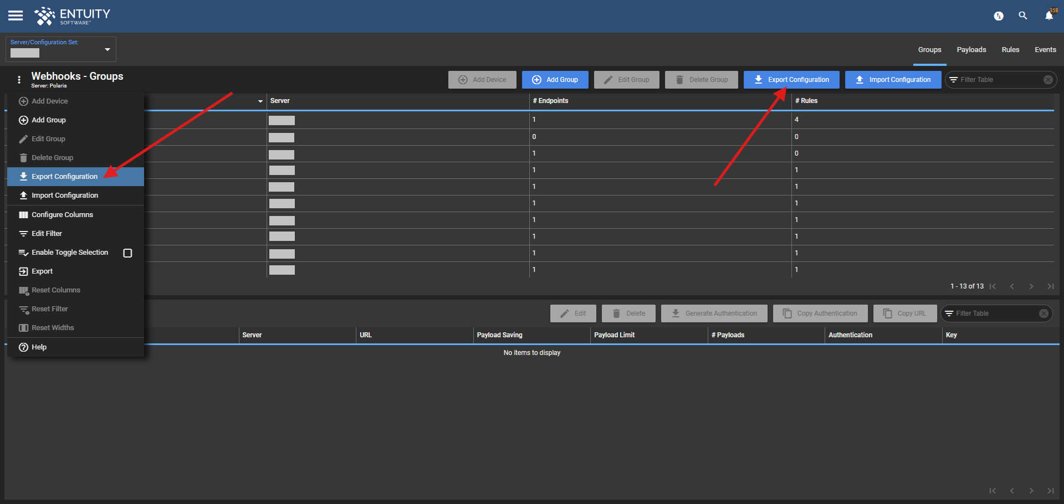The width and height of the screenshot is (1064, 504).
Task: Clear the endpoints Filter Table field
Action: 1043,313
